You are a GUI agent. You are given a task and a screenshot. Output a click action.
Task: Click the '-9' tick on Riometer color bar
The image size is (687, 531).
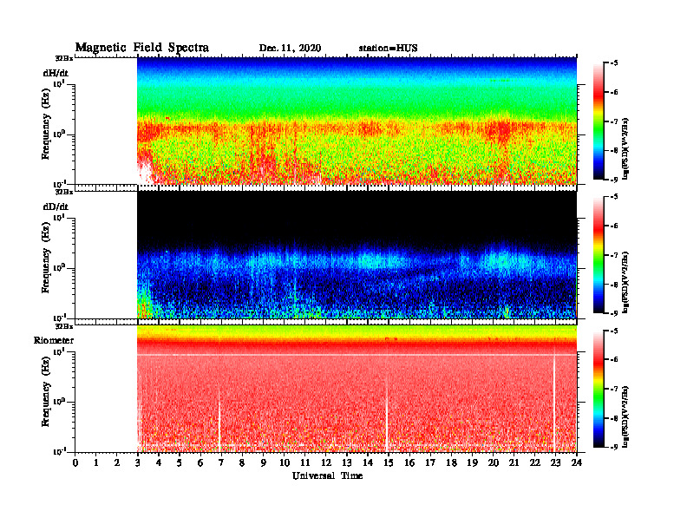[x=614, y=447]
